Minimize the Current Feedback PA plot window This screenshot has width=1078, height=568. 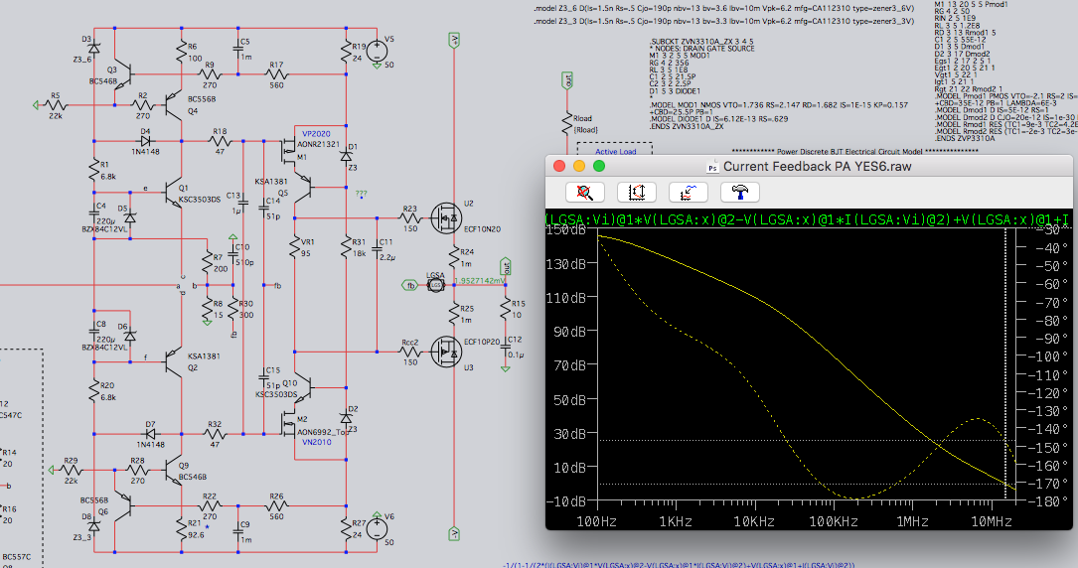[579, 166]
